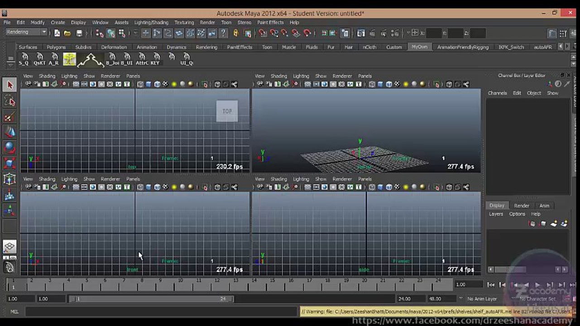Image resolution: width=580 pixels, height=326 pixels.
Task: Open perspective viewport Panels menu
Action: 364,76
